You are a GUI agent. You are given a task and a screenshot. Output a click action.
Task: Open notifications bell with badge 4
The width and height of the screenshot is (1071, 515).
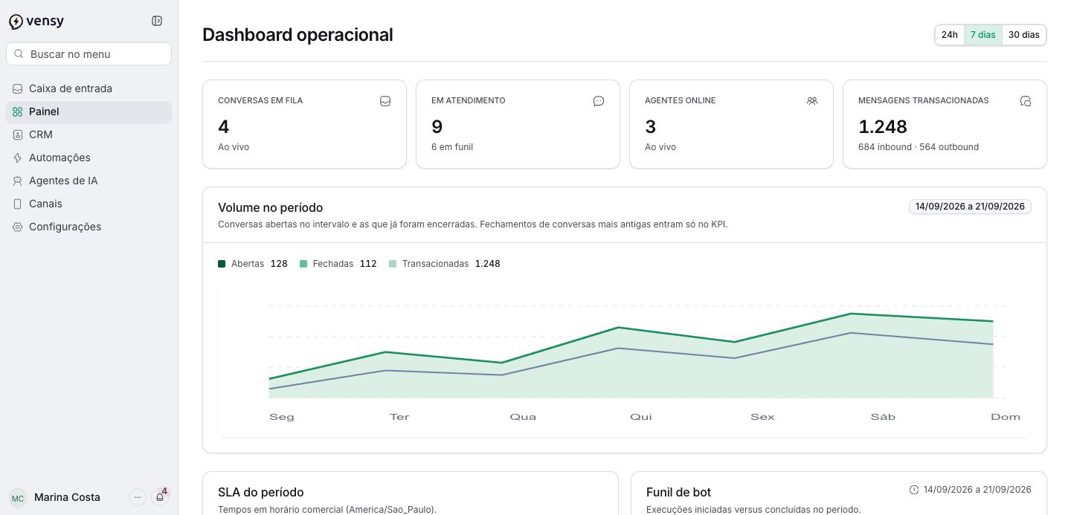click(160, 497)
